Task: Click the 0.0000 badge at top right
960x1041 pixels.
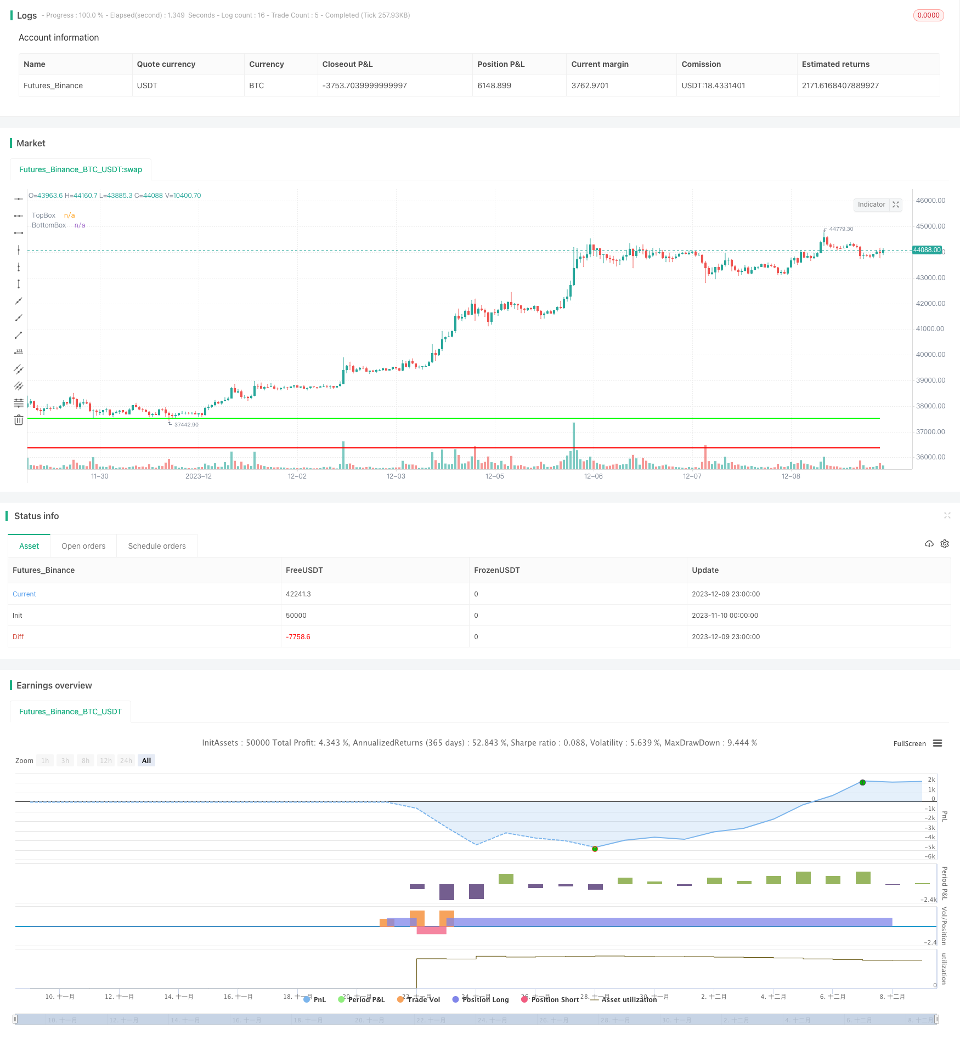Action: 928,15
